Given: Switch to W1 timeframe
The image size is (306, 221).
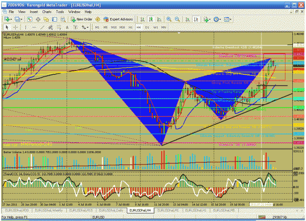Looking at the screenshot, I should click(156, 27).
